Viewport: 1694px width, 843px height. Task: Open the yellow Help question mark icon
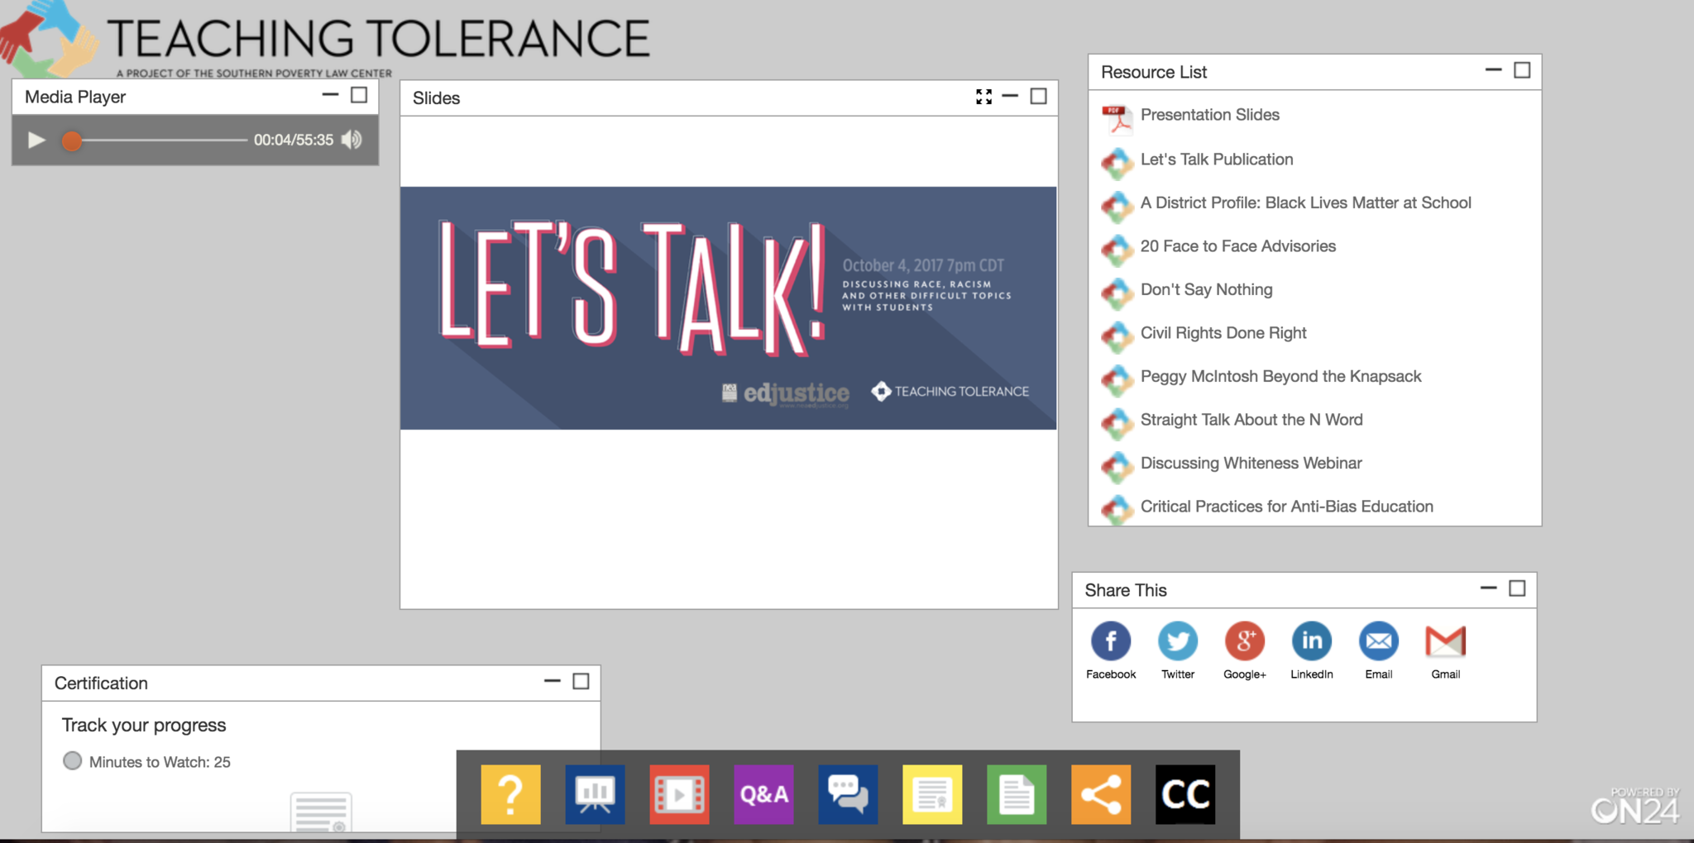click(510, 794)
